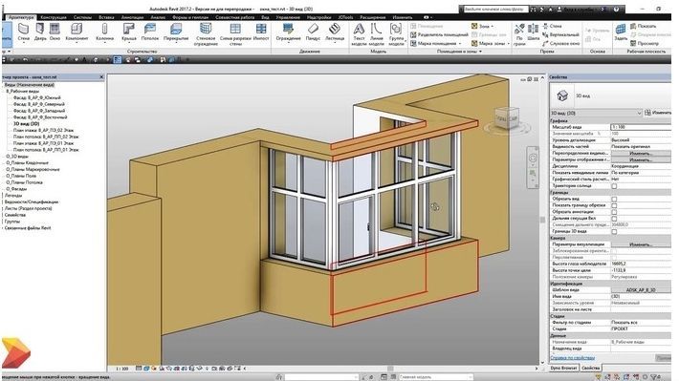
Task: Switch to the Вставка ribbon tab
Action: [x=106, y=17]
